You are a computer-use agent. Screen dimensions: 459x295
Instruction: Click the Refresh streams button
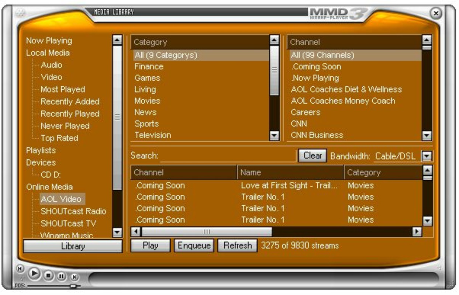(238, 246)
